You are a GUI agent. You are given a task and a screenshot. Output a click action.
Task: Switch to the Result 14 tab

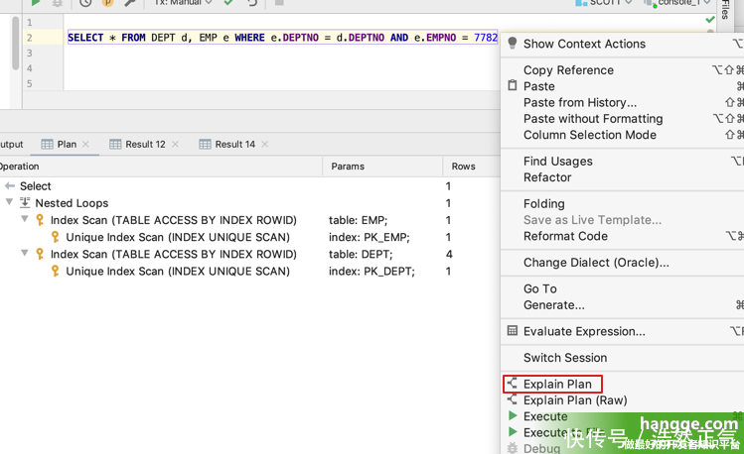(x=234, y=144)
